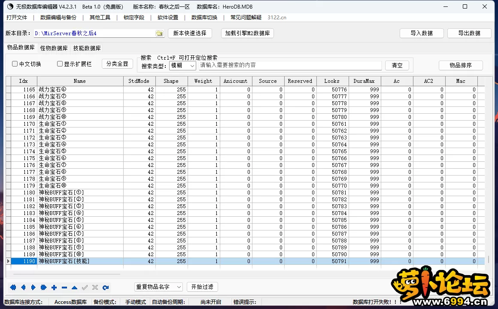The image size is (498, 309).
Task: Open the 数据编辑与备份 menu
Action: (x=58, y=18)
